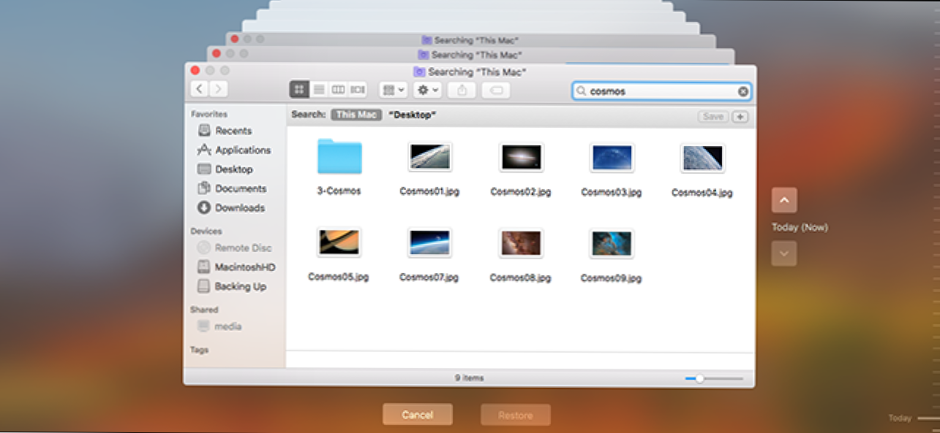Go back with the left arrow
940x433 pixels.
[x=200, y=89]
